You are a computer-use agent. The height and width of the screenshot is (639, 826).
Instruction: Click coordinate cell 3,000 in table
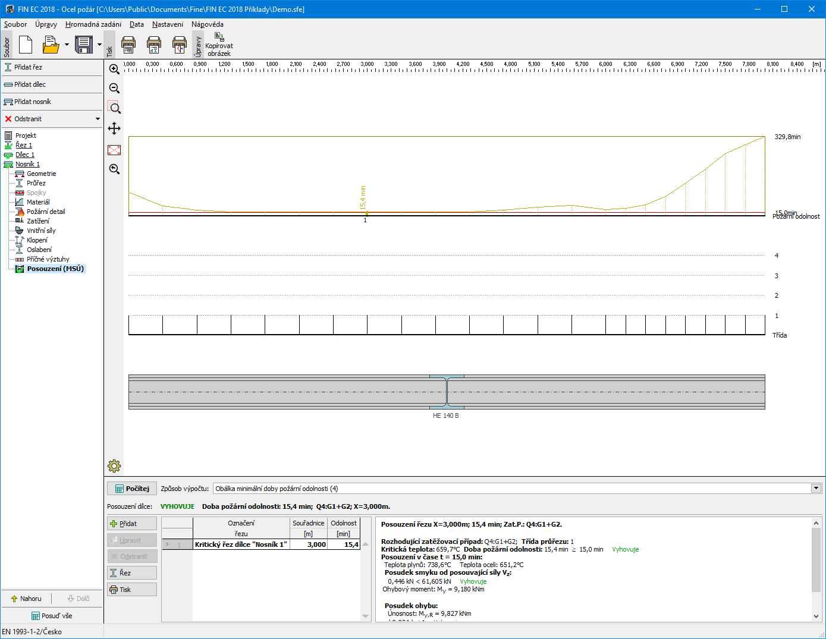(x=309, y=544)
